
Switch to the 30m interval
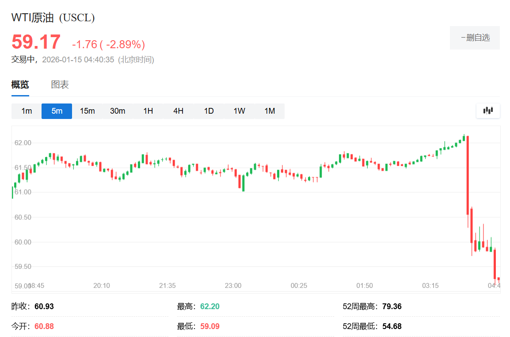(117, 111)
